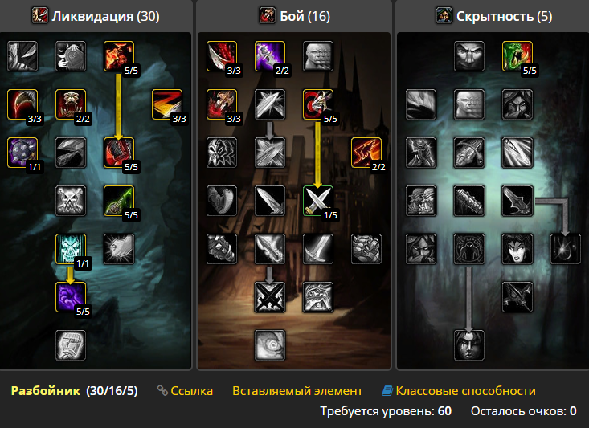Select the crossed daggers 1/5 talent
This screenshot has width=589, height=428.
coord(317,201)
